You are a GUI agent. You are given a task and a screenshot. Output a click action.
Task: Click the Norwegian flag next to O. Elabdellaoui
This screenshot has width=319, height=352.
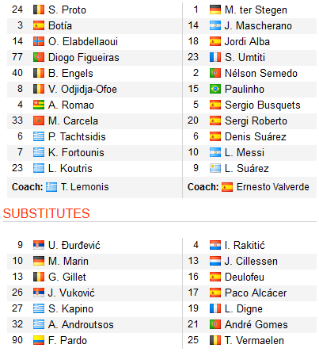click(x=39, y=41)
